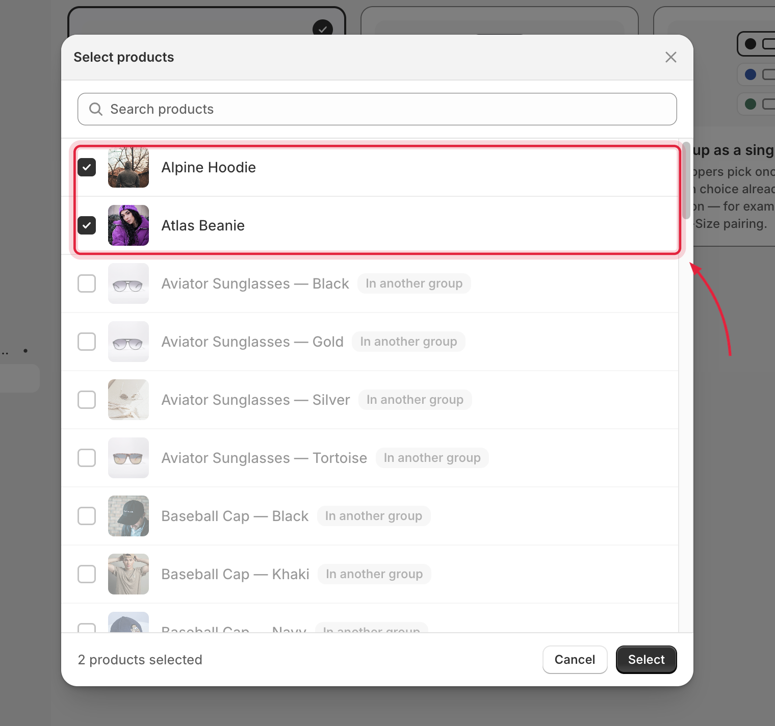Click Baseball Cap — Khaki thumbnail
Image resolution: width=775 pixels, height=726 pixels.
tap(128, 574)
